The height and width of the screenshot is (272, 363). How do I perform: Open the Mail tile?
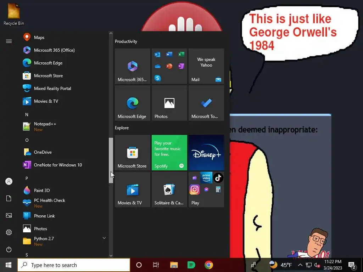[206, 66]
